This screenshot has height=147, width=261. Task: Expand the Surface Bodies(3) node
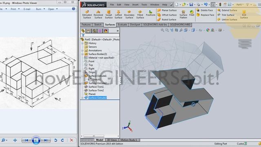82,54
